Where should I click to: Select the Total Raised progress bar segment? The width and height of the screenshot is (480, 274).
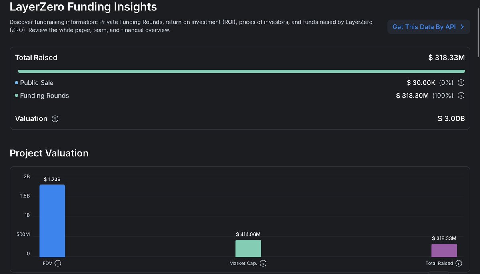[240, 71]
